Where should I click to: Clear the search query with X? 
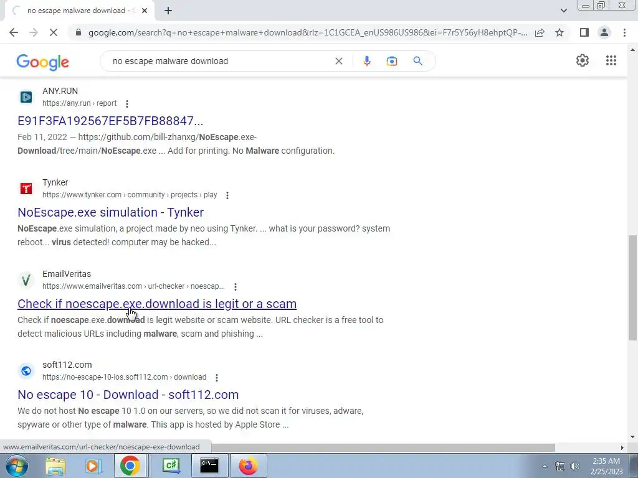point(338,61)
